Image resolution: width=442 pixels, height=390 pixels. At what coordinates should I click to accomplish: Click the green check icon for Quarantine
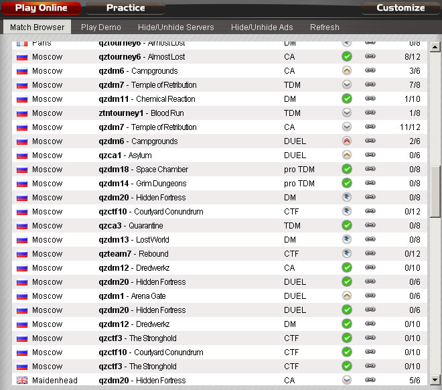[347, 226]
